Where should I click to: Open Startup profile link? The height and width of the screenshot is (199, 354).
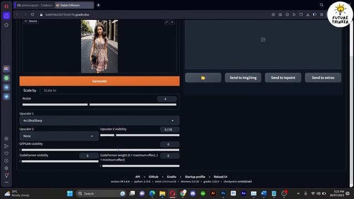pos(195,177)
